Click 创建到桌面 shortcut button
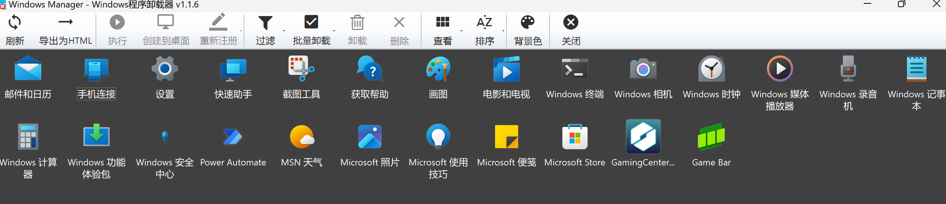This screenshot has width=946, height=204. (x=166, y=30)
